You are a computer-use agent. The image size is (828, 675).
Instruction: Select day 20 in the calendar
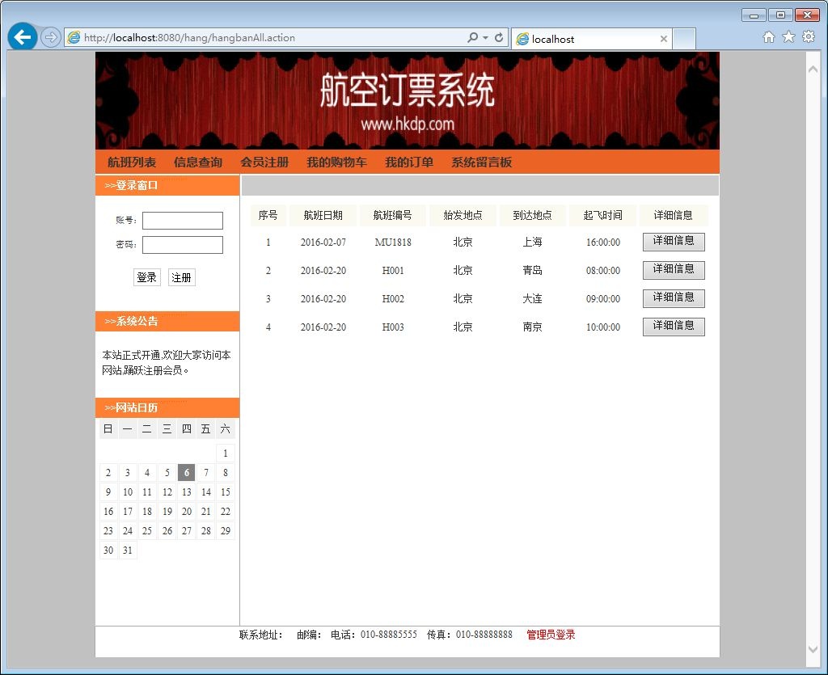[187, 512]
